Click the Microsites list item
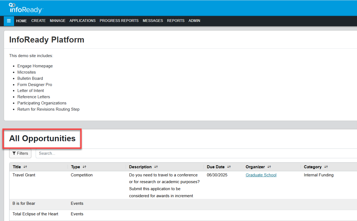 click(x=26, y=72)
